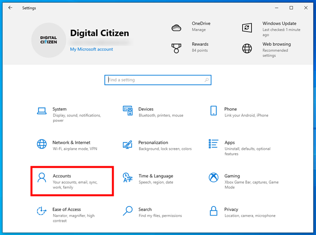
Task: Click 'Find my files, permissions' description
Action: coord(160,215)
